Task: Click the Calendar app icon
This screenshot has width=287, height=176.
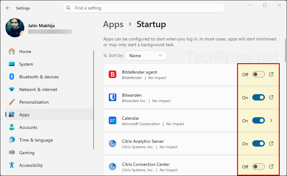Action: coord(113,121)
